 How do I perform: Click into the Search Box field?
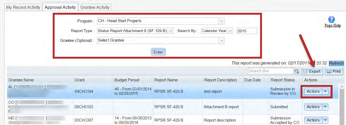tap(270, 71)
